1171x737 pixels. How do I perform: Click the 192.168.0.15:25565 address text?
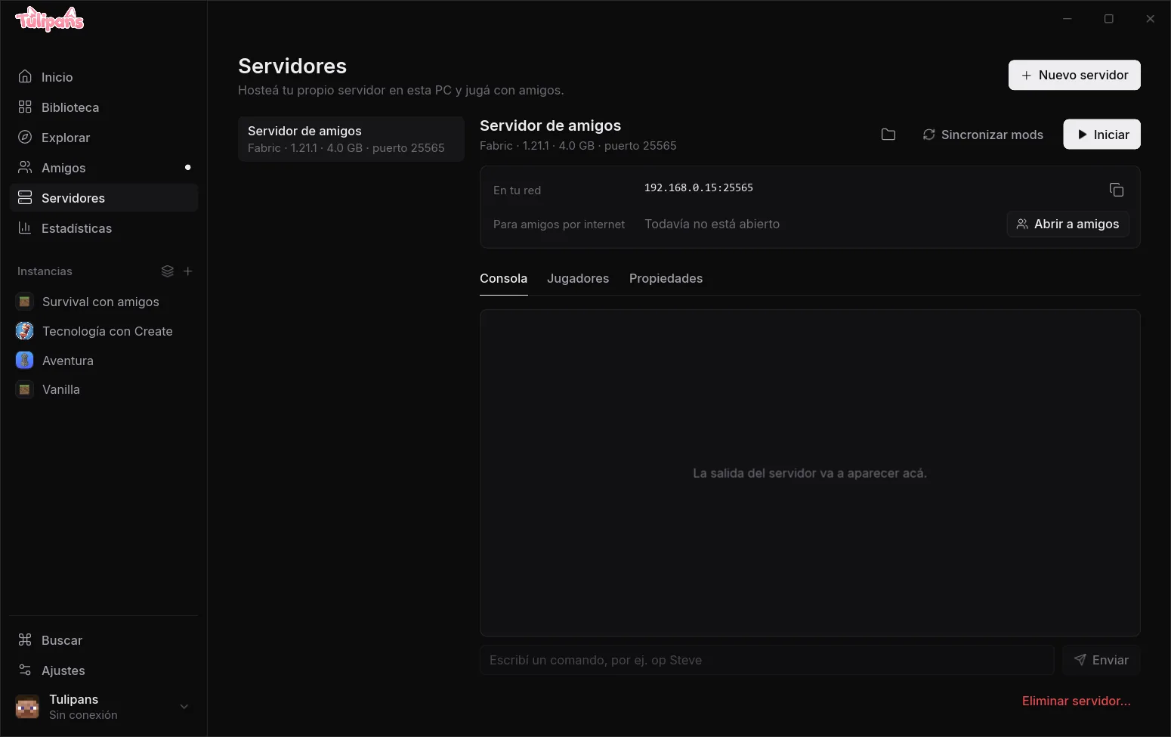click(699, 187)
